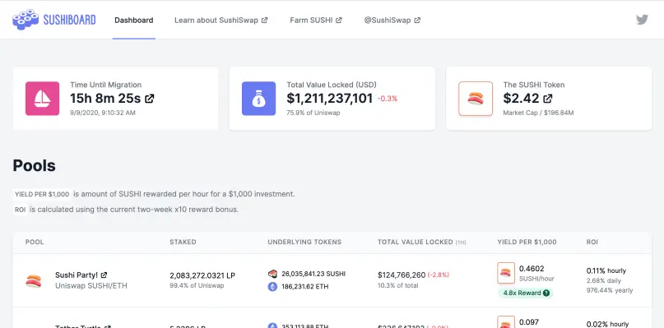Viewport: 664px width, 328px height.
Task: Click external icon next to Learn about SushiSwap
Action: click(x=265, y=20)
